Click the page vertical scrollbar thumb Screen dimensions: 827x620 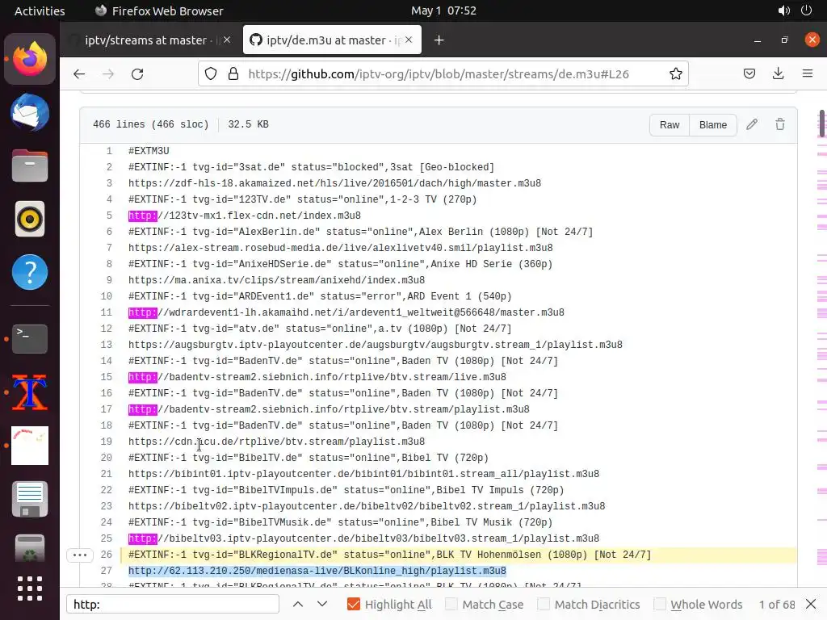(x=821, y=124)
